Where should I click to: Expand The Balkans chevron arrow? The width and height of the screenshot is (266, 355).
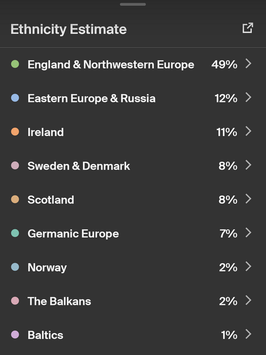(x=248, y=300)
